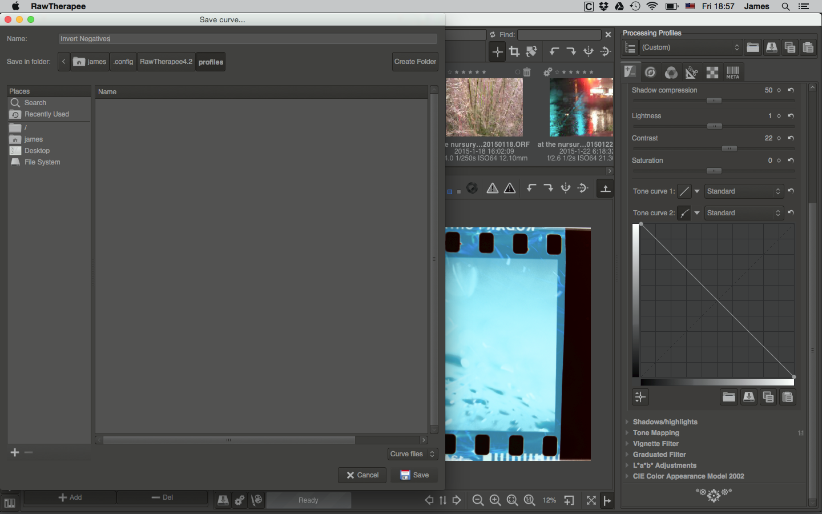Toggle the profile fill mode button beside Custom
Screen dimensions: 822x514
[630, 48]
